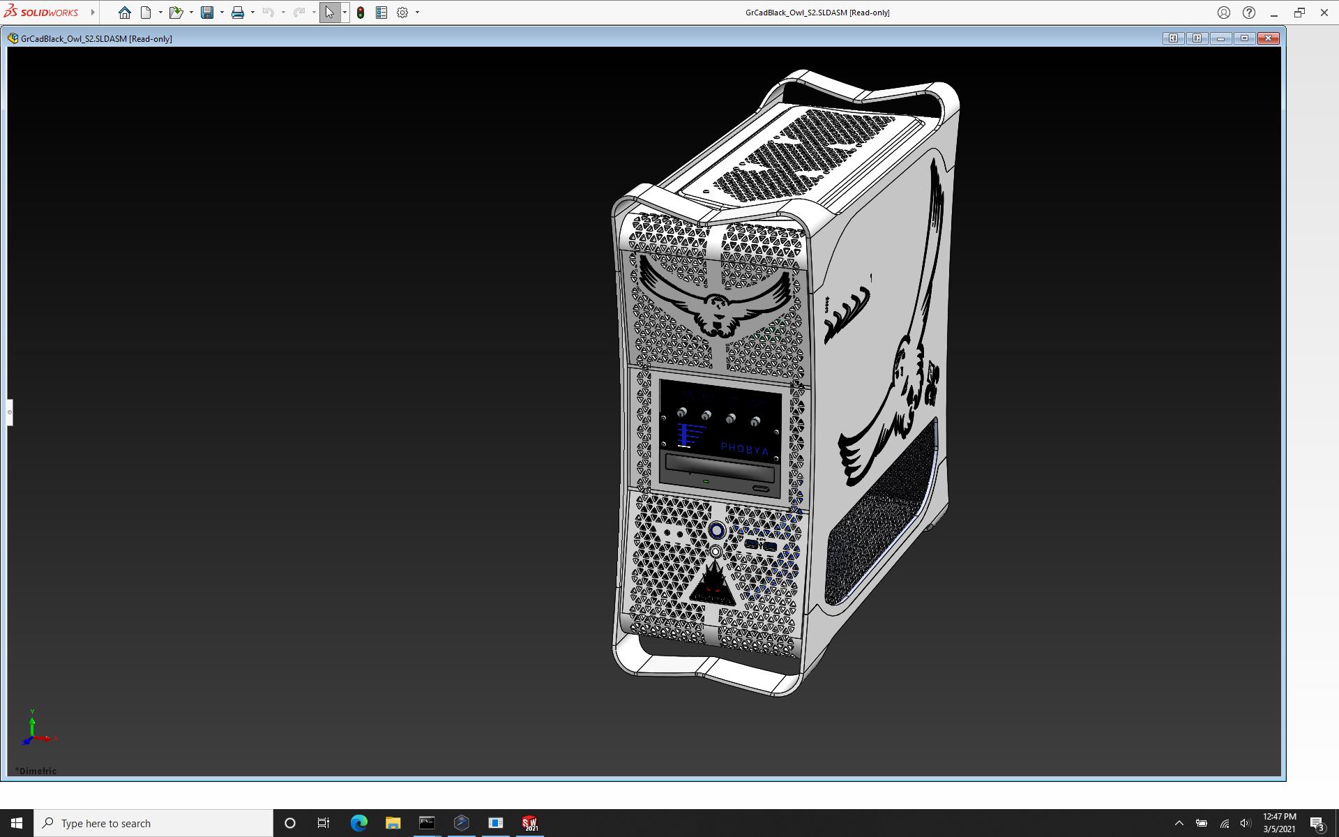
Task: Open the user login account icon
Action: (1223, 13)
